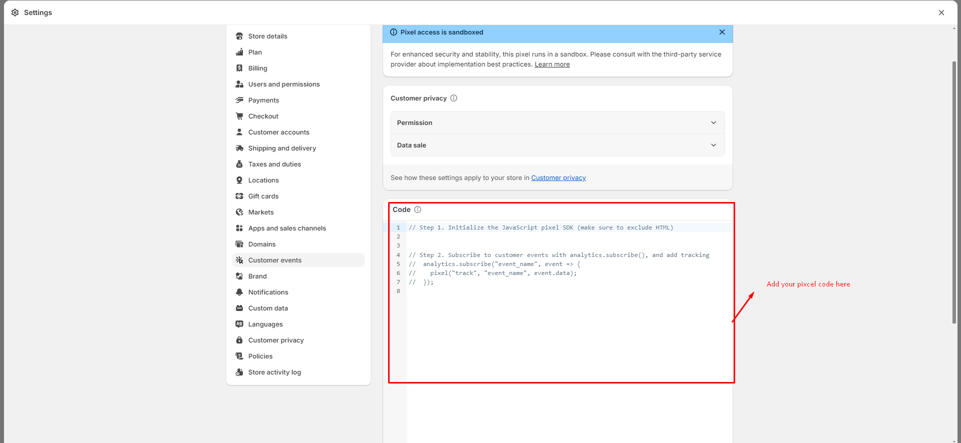
Task: Open Store activity log
Action: pos(298,372)
